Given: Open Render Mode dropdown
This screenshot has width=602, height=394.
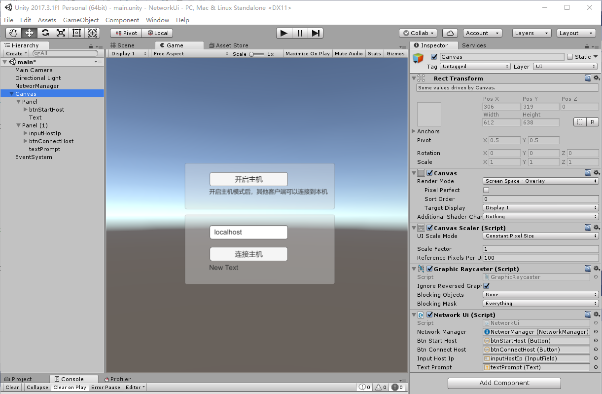Looking at the screenshot, I should 540,181.
